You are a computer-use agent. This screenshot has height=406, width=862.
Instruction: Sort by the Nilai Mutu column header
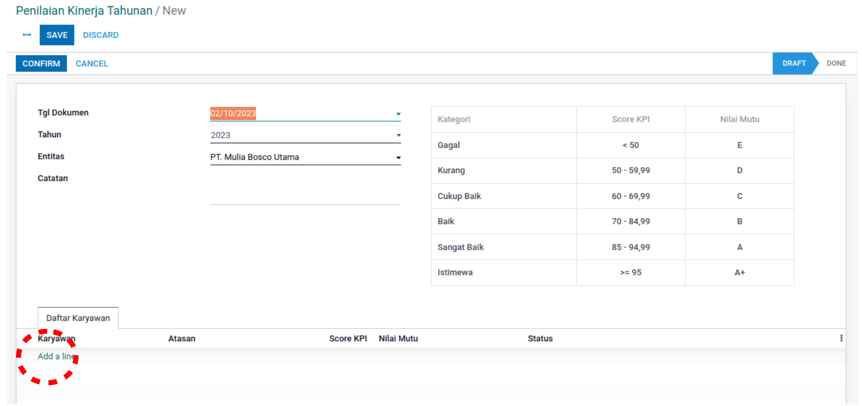click(398, 339)
